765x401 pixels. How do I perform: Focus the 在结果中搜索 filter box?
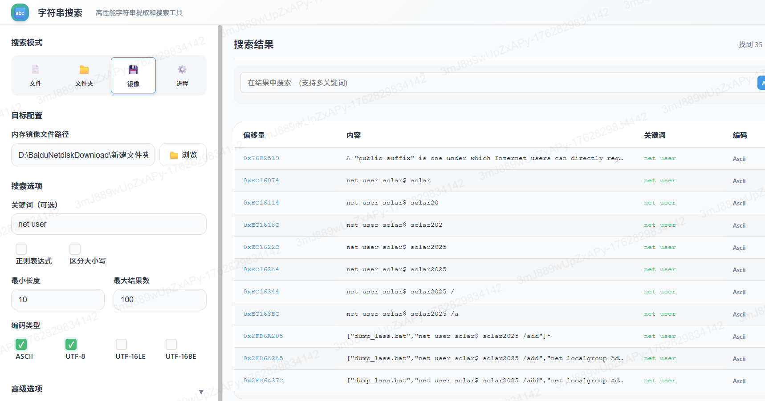tap(499, 83)
